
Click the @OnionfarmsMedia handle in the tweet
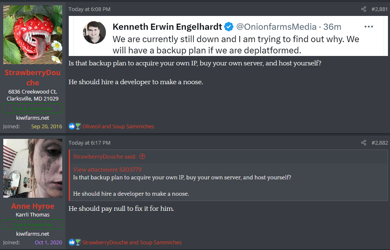coord(276,27)
